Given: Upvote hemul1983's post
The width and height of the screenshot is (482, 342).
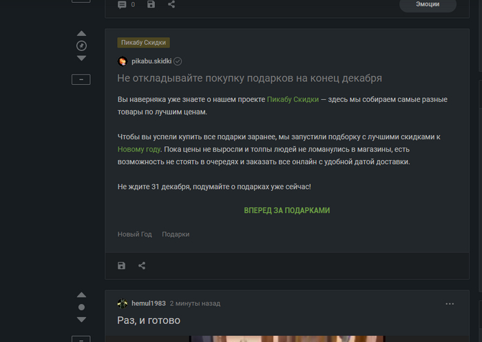Looking at the screenshot, I should (x=81, y=294).
